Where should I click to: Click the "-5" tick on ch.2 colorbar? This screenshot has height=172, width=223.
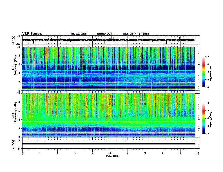tap(208, 118)
